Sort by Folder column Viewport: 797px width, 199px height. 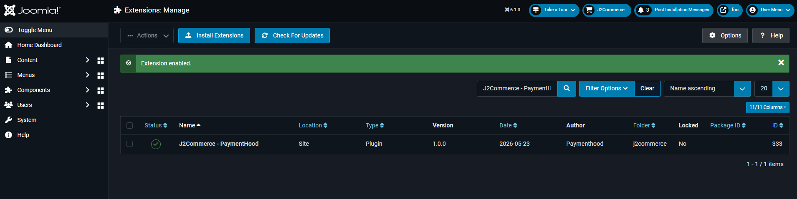point(644,125)
